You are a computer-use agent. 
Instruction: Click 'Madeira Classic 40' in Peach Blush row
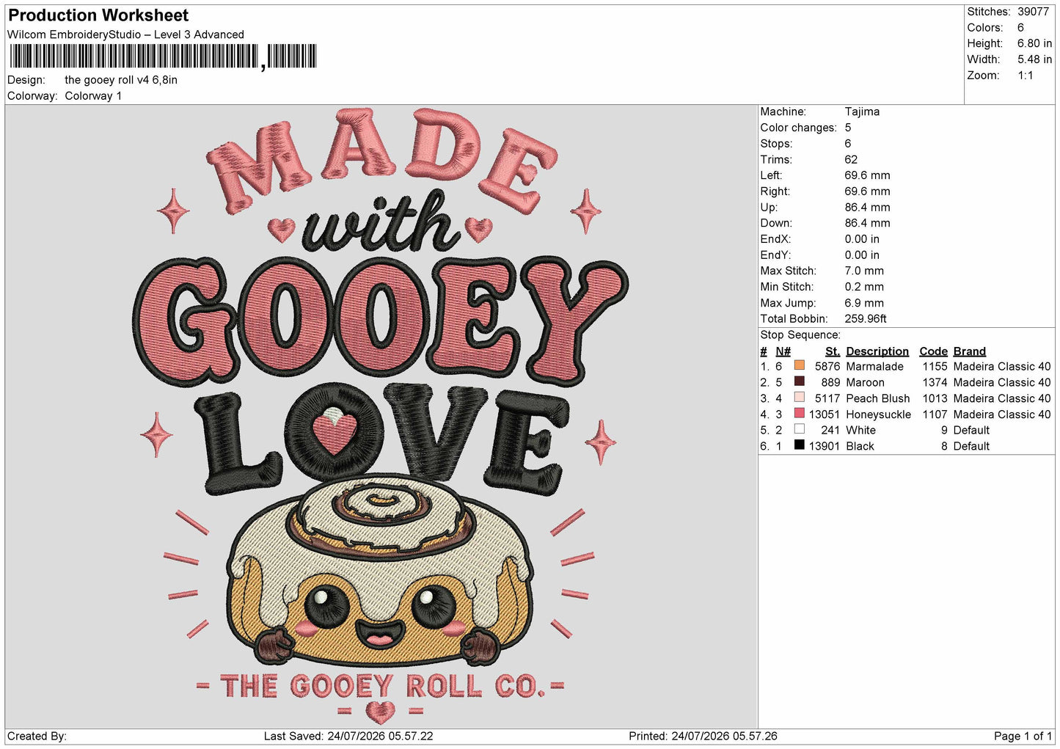[x=1002, y=399]
